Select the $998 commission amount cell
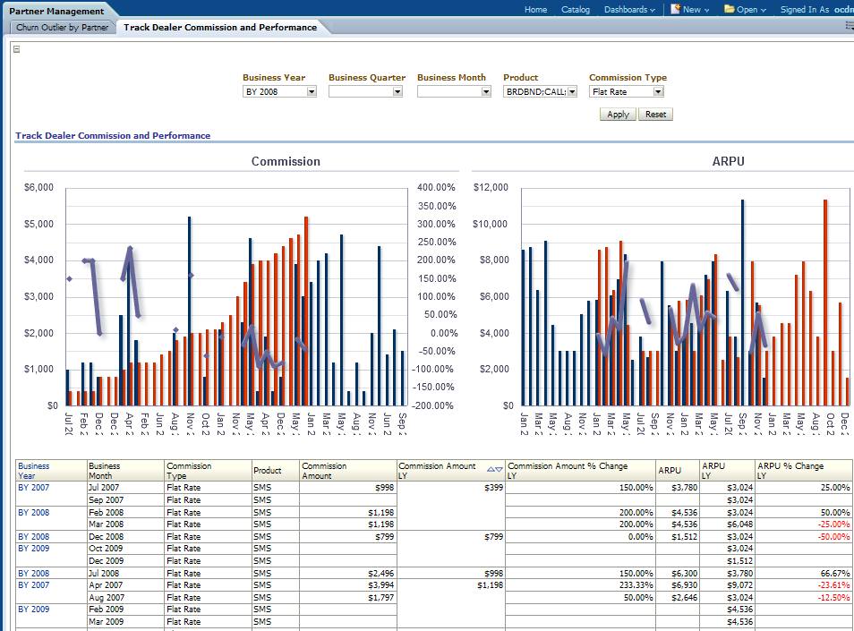This screenshot has height=631, width=854. coord(348,488)
